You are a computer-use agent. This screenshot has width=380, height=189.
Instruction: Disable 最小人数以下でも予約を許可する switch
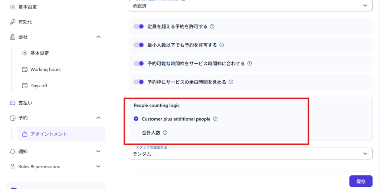(139, 45)
